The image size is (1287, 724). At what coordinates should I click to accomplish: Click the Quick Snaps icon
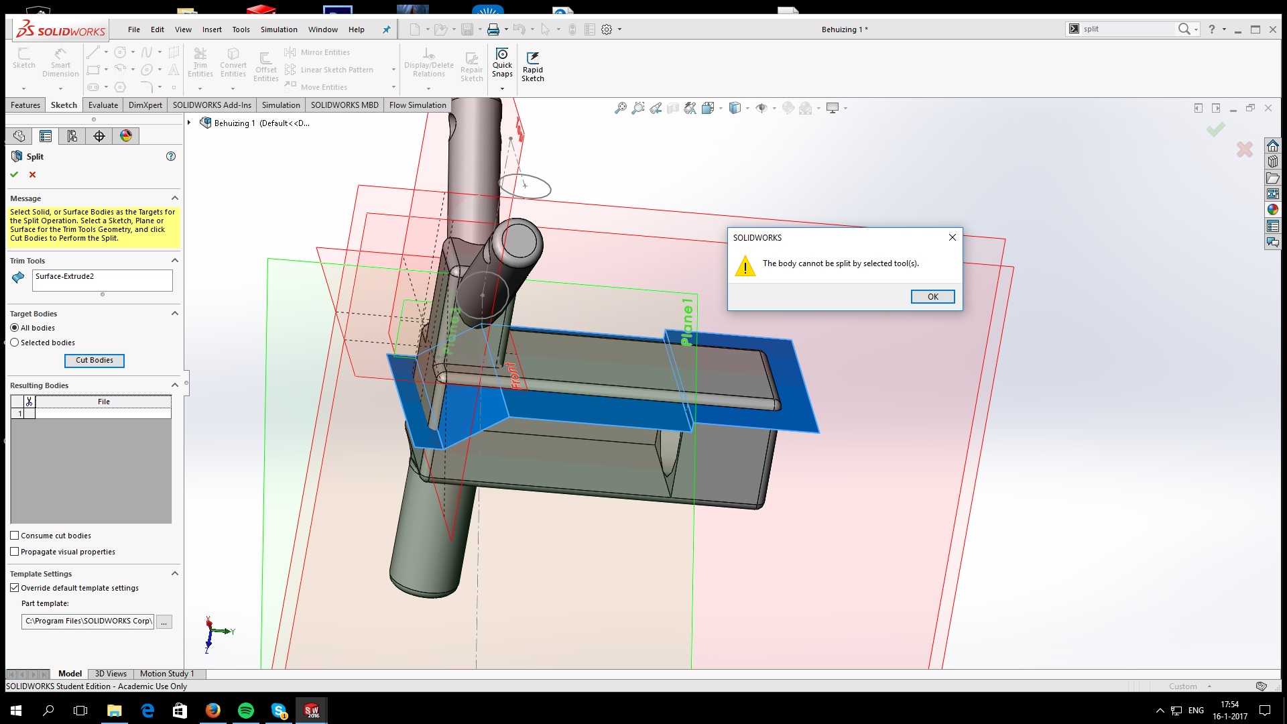click(502, 55)
